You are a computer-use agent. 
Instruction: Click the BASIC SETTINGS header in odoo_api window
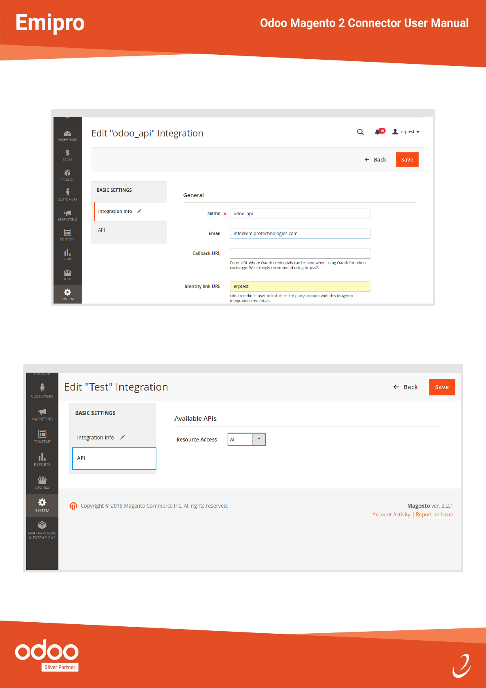[129, 190]
